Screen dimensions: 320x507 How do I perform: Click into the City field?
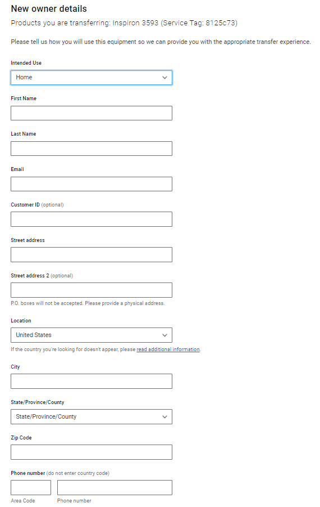coord(92,381)
